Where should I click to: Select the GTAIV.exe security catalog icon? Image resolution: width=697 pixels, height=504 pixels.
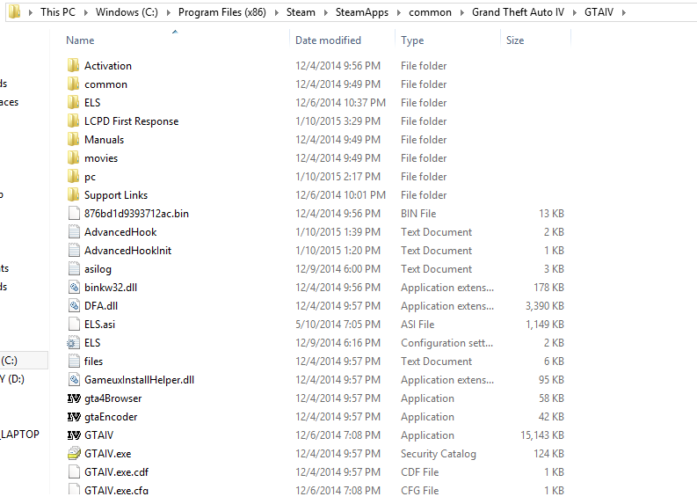click(x=74, y=454)
